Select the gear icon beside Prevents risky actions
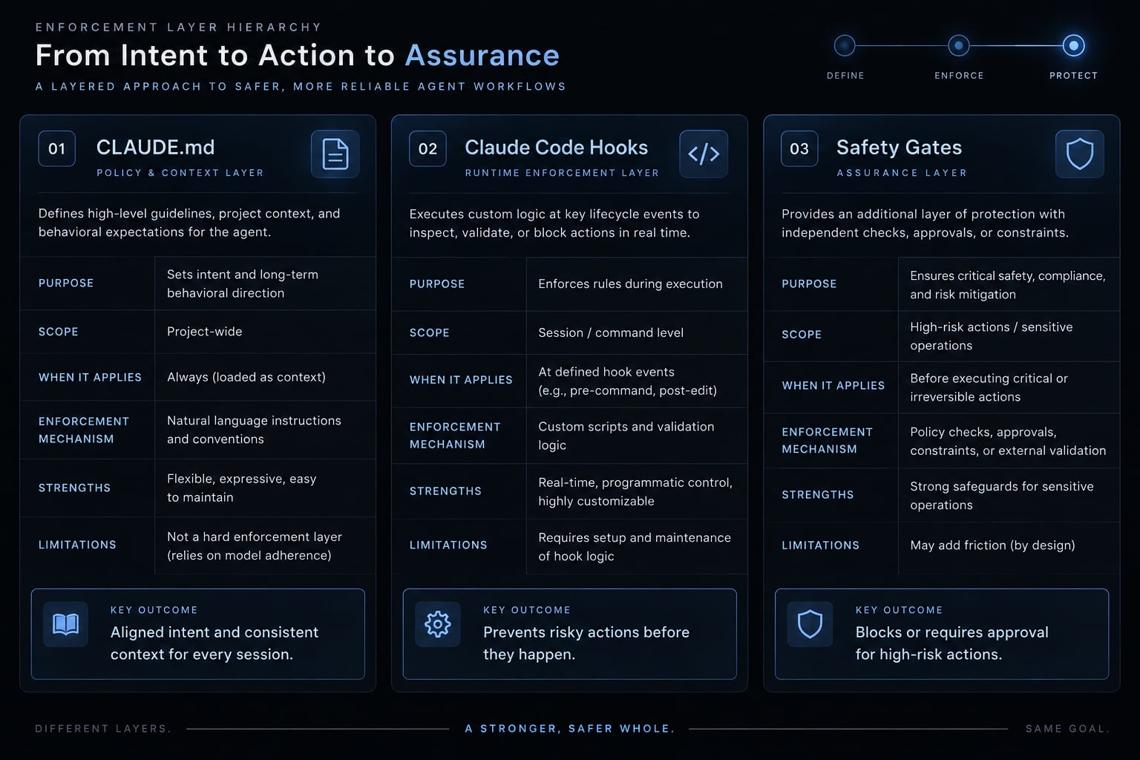This screenshot has height=760, width=1140. (x=438, y=624)
